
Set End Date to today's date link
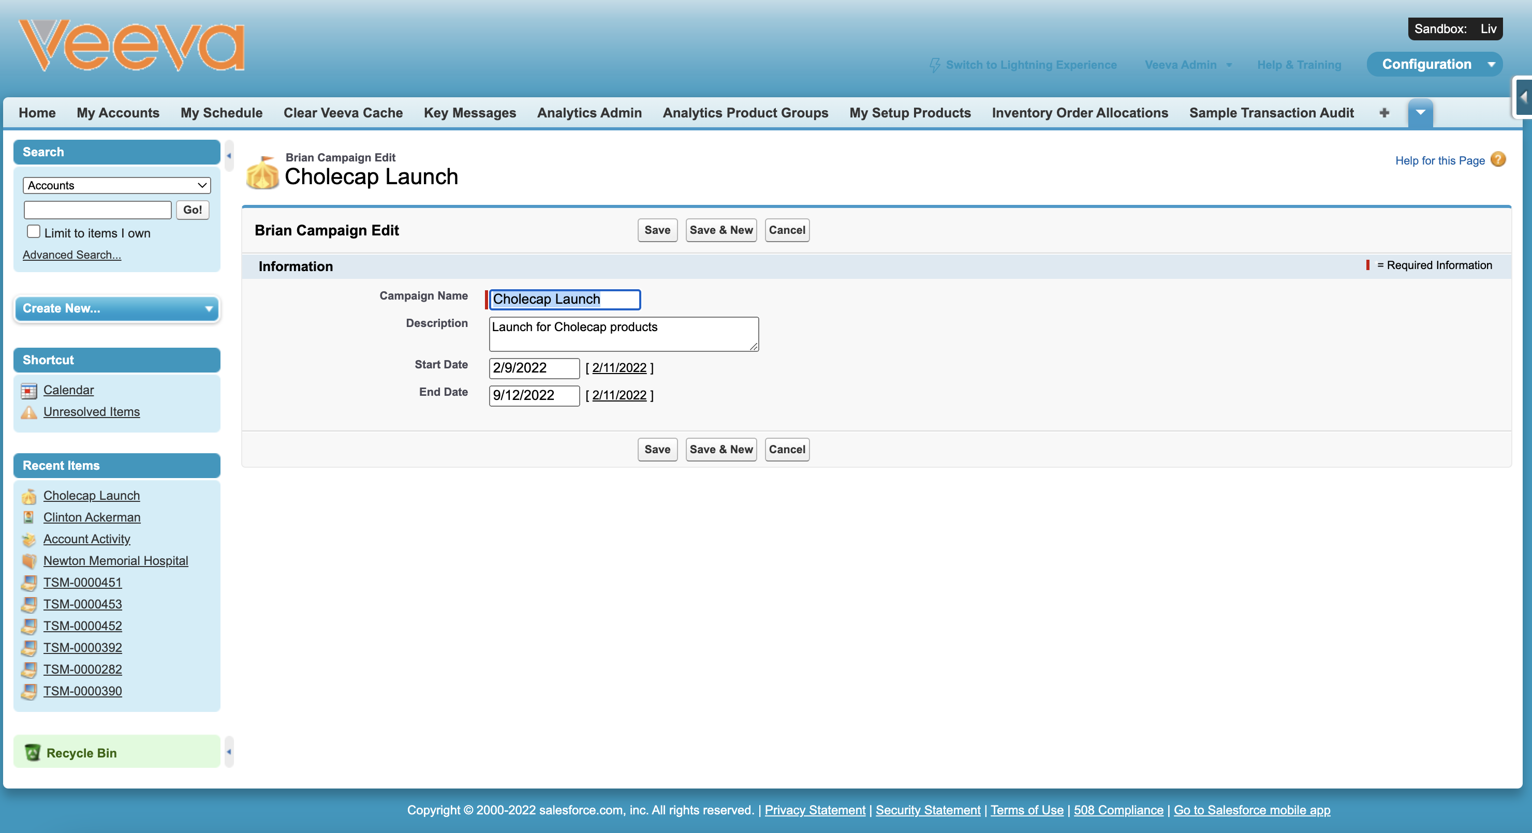[x=618, y=395]
